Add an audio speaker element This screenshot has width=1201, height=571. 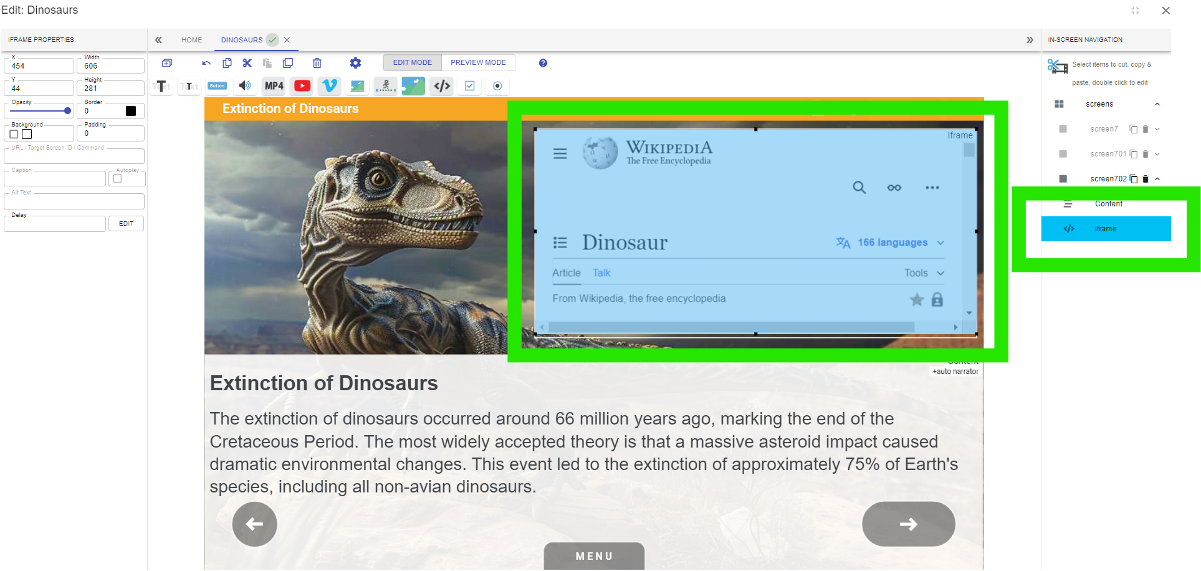click(x=246, y=86)
